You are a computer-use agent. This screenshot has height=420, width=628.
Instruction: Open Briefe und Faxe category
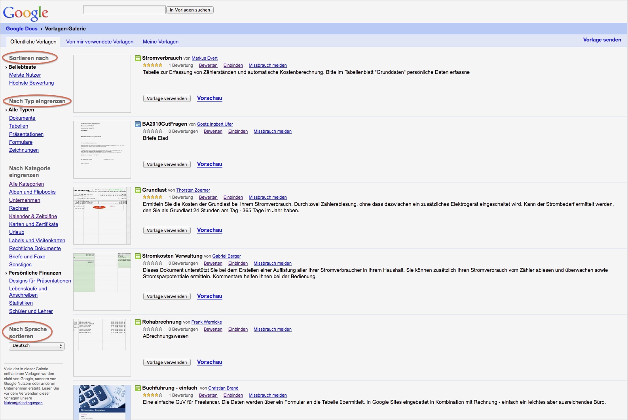point(27,257)
